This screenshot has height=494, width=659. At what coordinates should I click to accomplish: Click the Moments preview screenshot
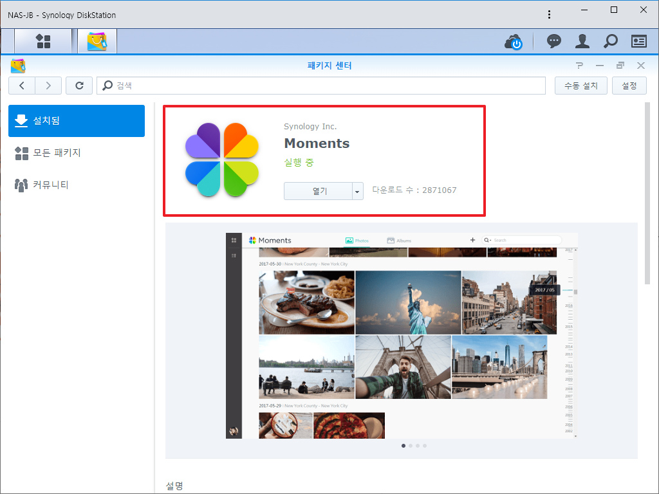tap(402, 336)
